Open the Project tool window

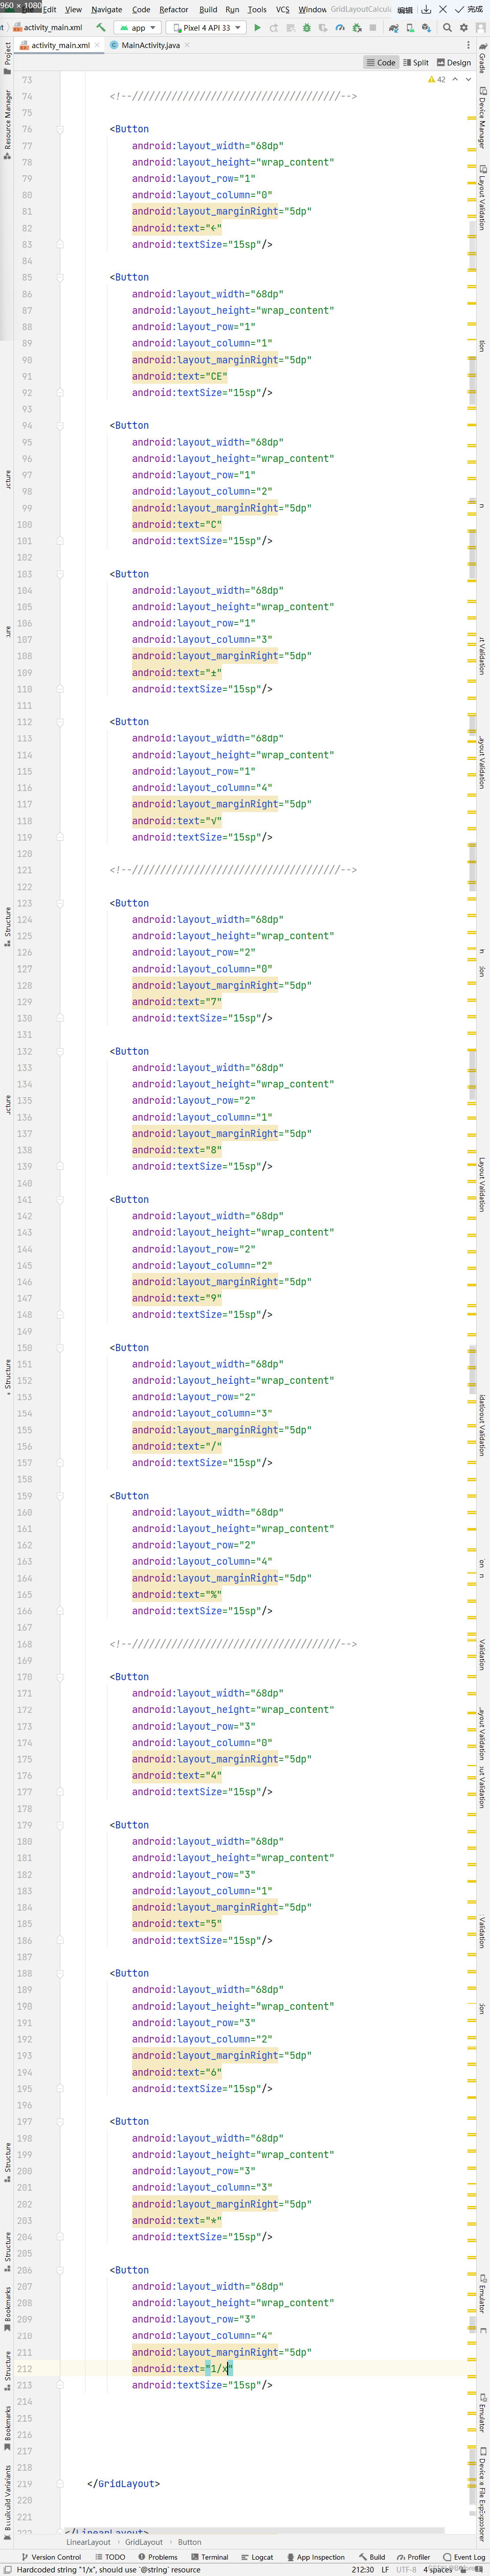[7, 58]
